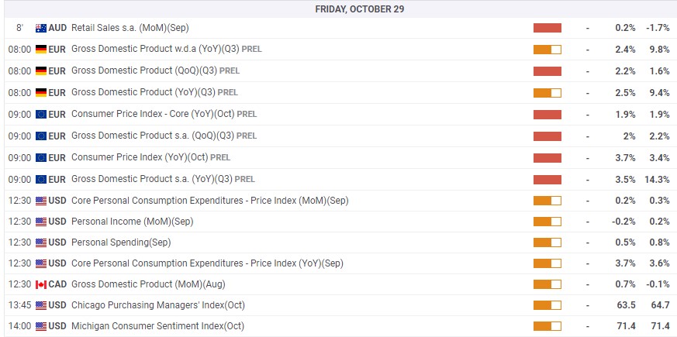Click US flag on Personal Income (MoM) row
677x337 pixels.
pyautogui.click(x=41, y=222)
